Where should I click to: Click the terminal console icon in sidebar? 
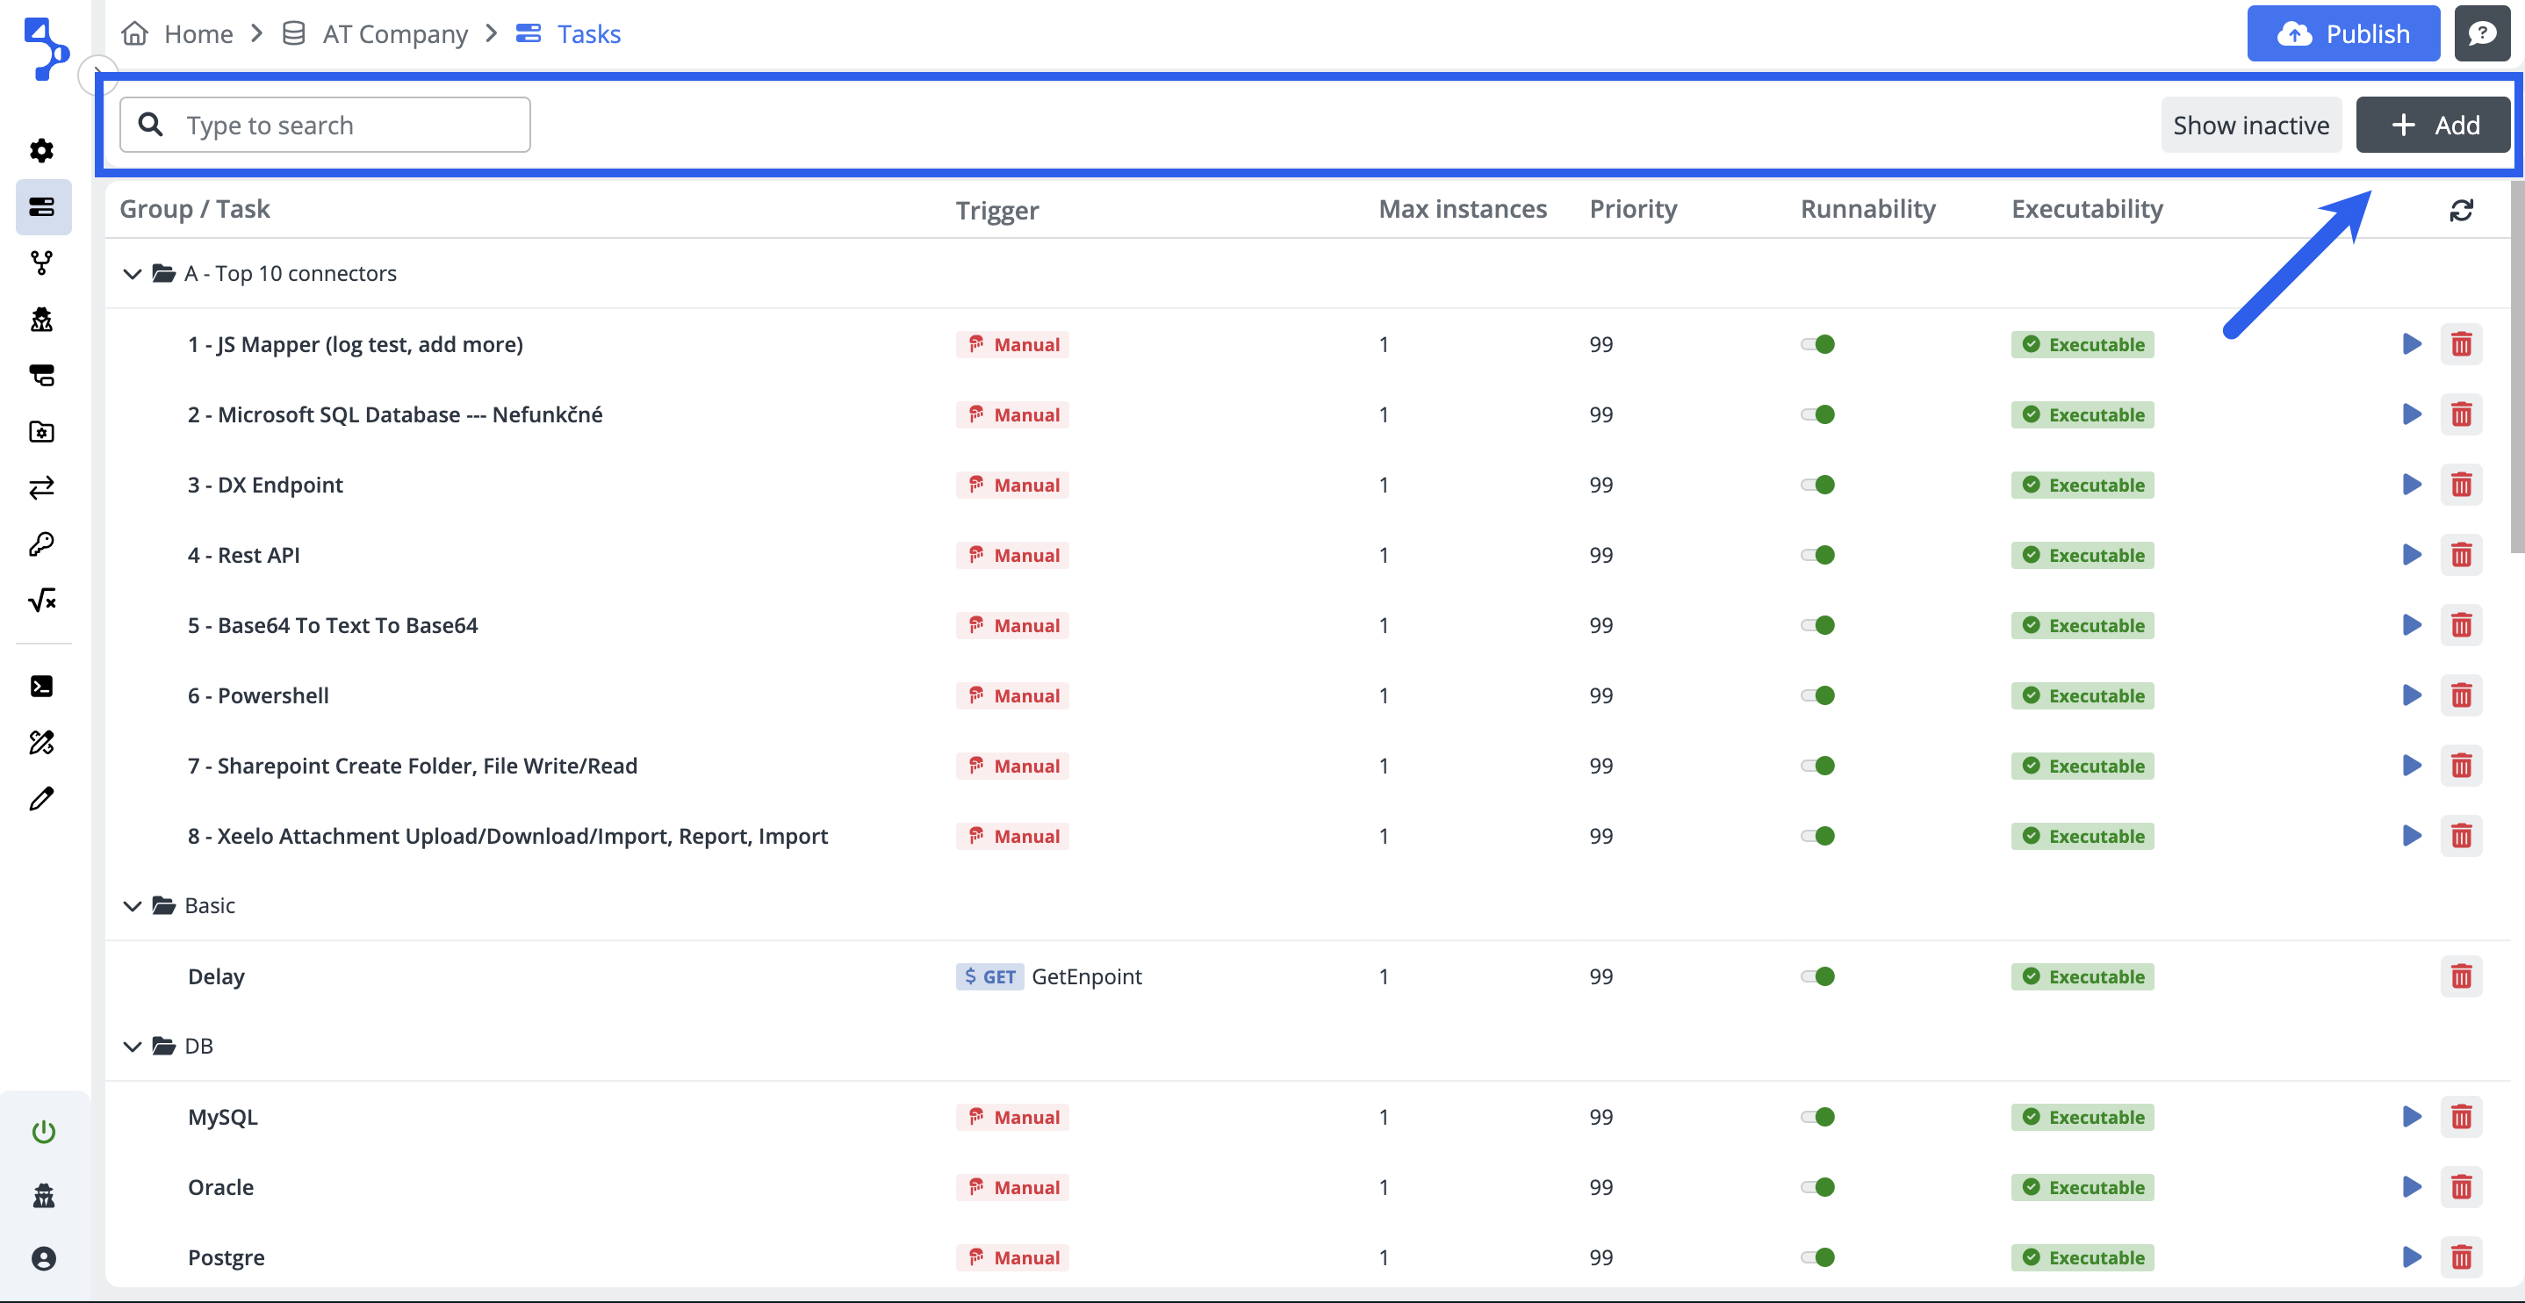point(41,687)
